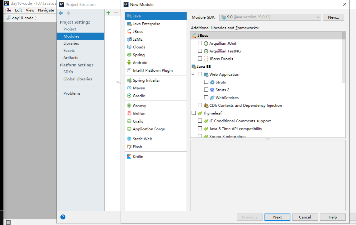Collapse the Web Application tree node
The image size is (356, 225).
193,74
